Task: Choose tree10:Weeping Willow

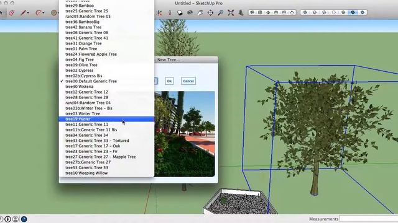Action: [x=106, y=173]
